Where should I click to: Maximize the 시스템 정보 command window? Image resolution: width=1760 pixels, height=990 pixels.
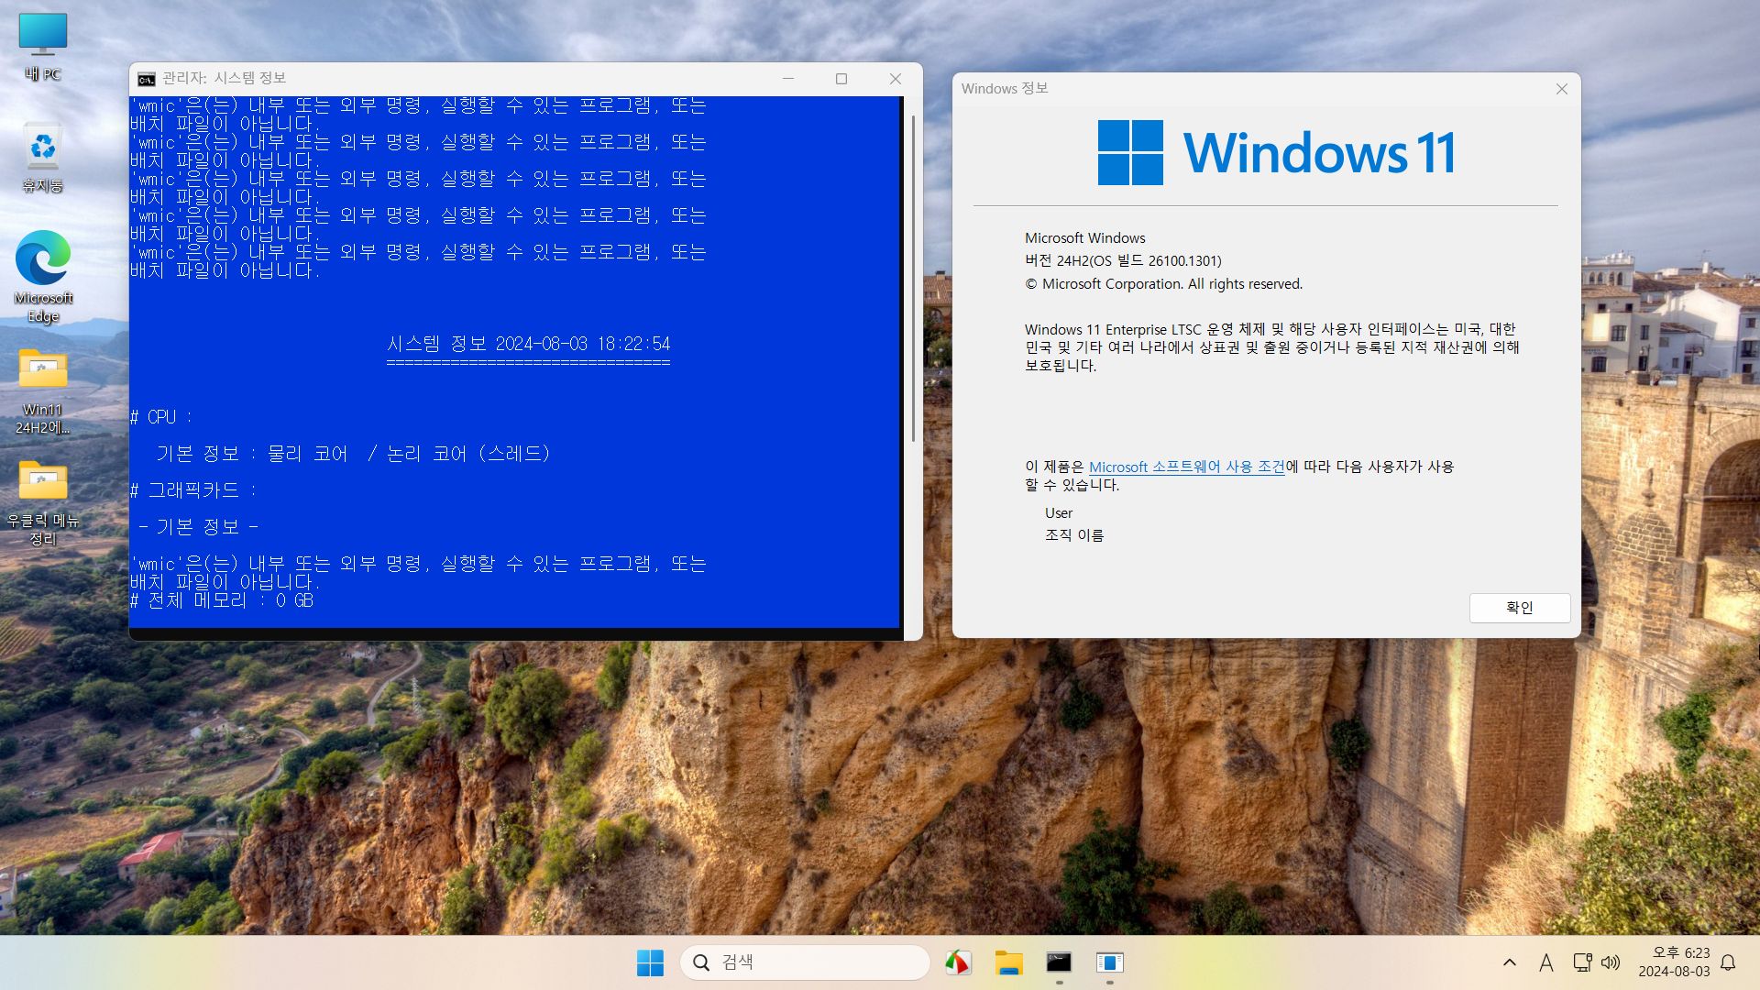click(841, 79)
